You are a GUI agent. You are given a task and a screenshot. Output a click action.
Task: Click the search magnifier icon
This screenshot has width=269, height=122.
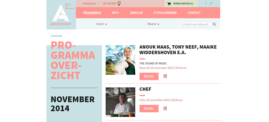[x=214, y=24]
